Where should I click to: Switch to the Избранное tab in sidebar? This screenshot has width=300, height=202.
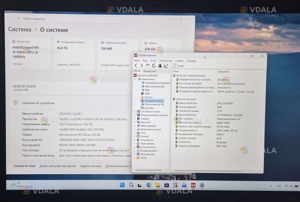pyautogui.click(x=150, y=71)
